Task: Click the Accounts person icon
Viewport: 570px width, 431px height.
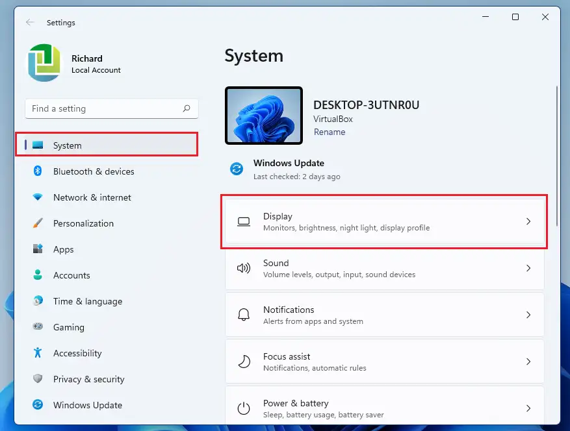Action: point(38,275)
